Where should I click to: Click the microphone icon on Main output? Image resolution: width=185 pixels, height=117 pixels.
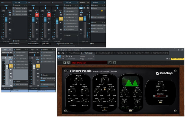[85, 8]
